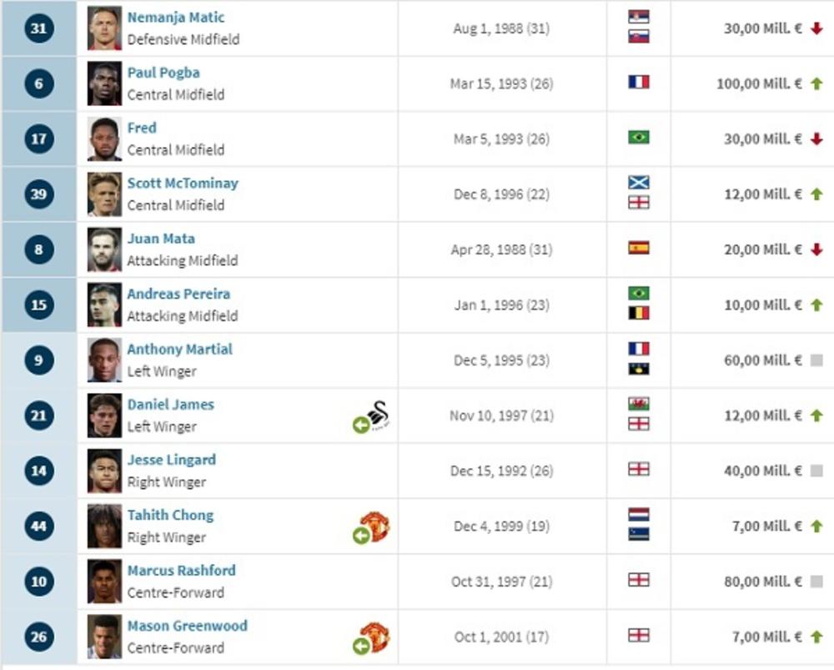The width and height of the screenshot is (834, 670).
Task: Open Anthony Martial's profile link
Action: [179, 349]
